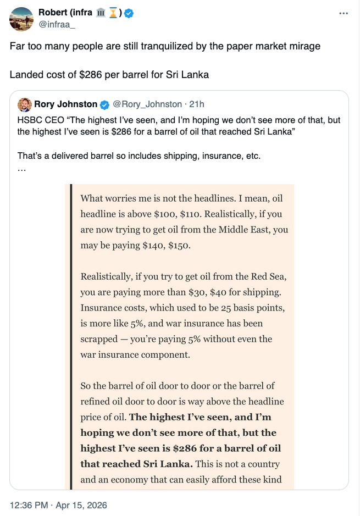Screen dimensions: 360x516
Task: Click Rory Johnston's blue verified badge
Action: point(106,104)
